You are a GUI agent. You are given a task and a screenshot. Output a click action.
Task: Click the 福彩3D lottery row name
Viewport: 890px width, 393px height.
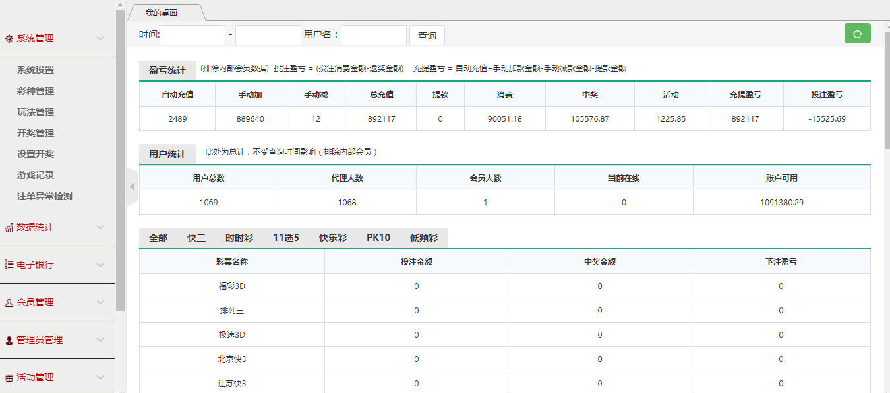[x=232, y=286]
